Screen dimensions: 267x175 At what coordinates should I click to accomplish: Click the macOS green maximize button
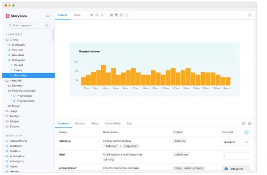[14, 6]
